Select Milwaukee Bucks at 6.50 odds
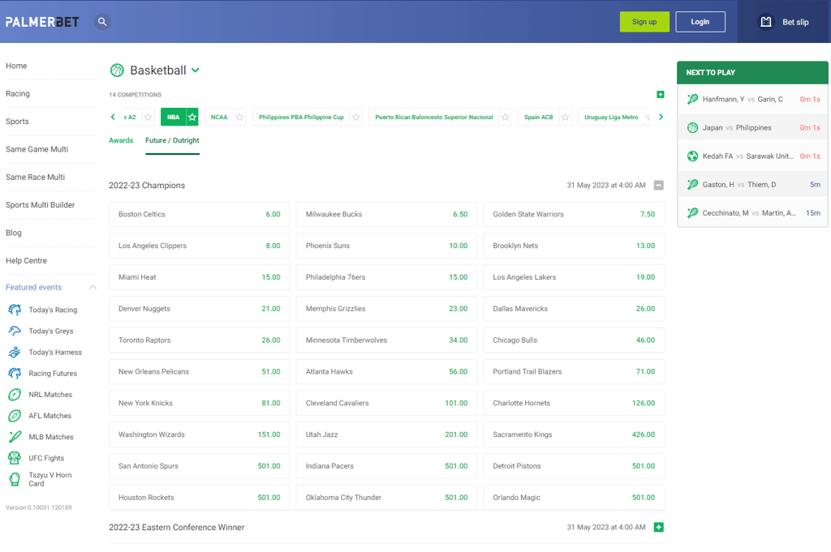 [386, 214]
